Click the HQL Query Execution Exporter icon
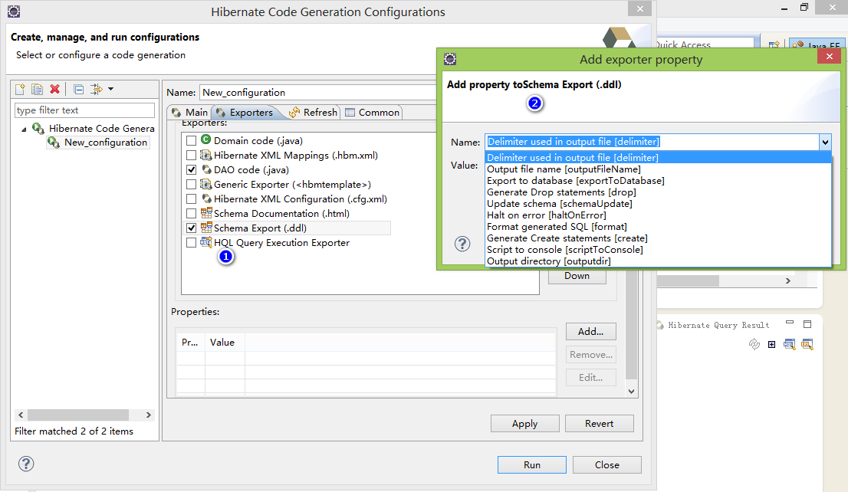Screen dimensions: 848x492 click(x=206, y=242)
